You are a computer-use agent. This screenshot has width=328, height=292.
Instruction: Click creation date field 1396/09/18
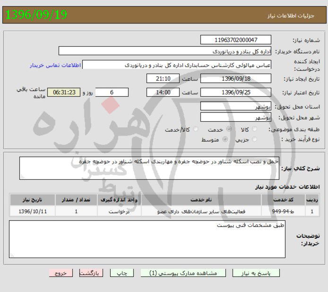point(236,78)
